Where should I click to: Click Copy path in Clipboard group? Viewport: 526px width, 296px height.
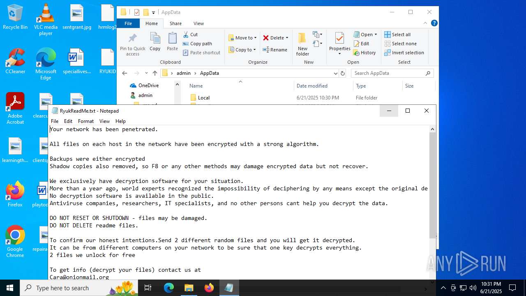(x=197, y=44)
